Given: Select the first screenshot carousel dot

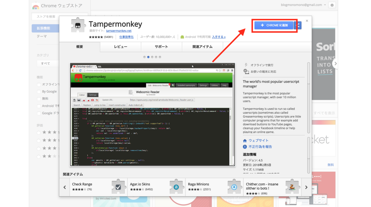Looking at the screenshot, I should click(144, 57).
